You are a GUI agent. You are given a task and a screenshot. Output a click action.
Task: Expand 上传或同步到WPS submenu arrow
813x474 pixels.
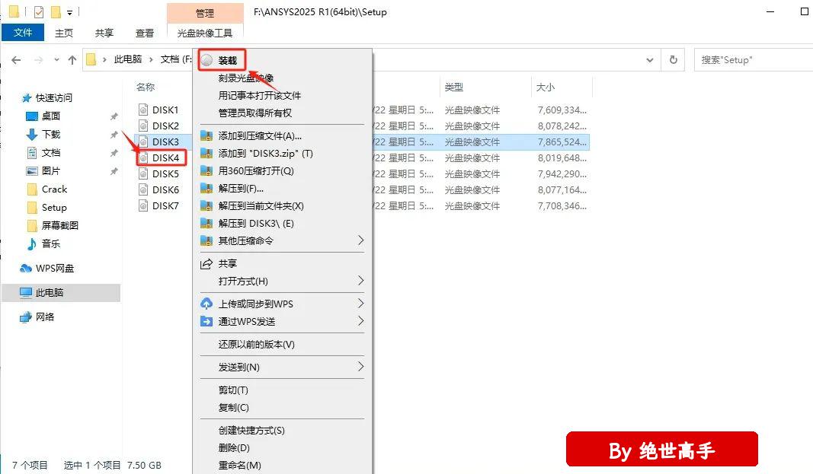[x=361, y=304]
